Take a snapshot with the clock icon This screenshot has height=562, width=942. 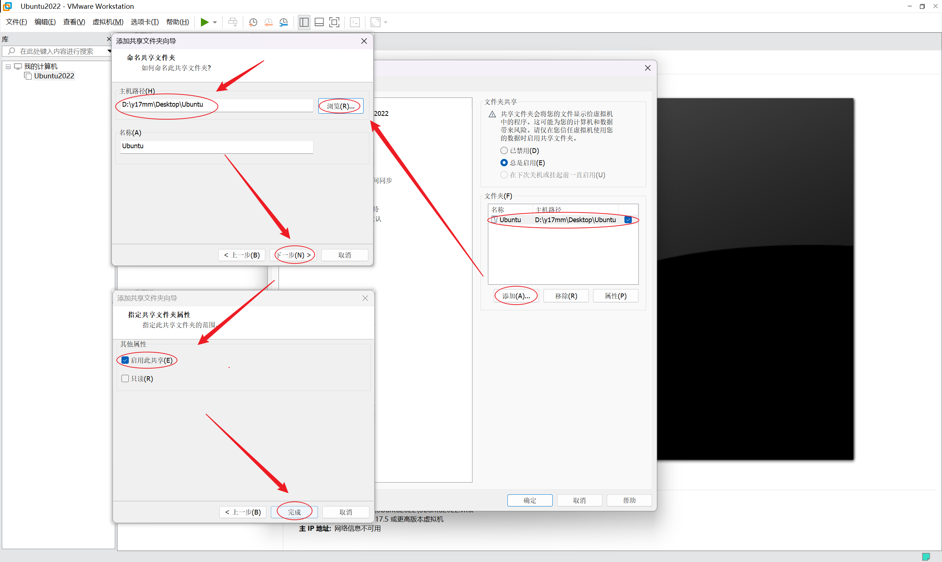[253, 22]
